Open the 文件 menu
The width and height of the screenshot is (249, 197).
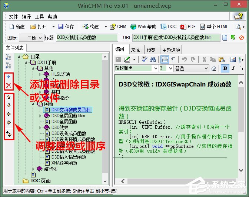tap(13, 17)
